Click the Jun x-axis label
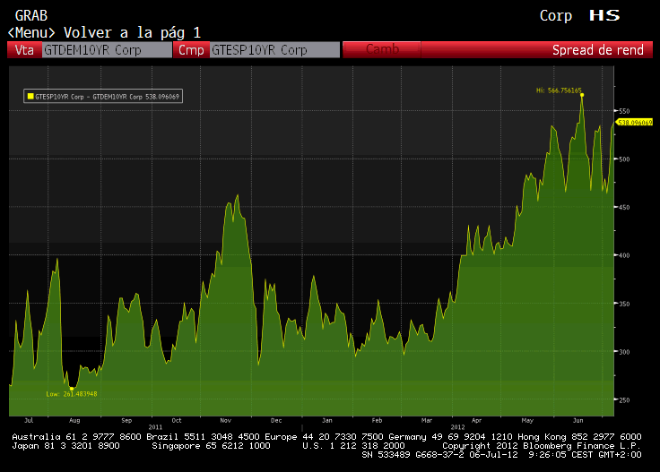 (x=577, y=420)
